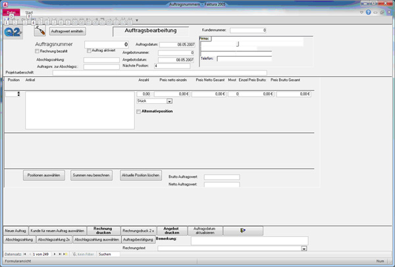Click the Brutto Auftragswert field

click(222, 177)
